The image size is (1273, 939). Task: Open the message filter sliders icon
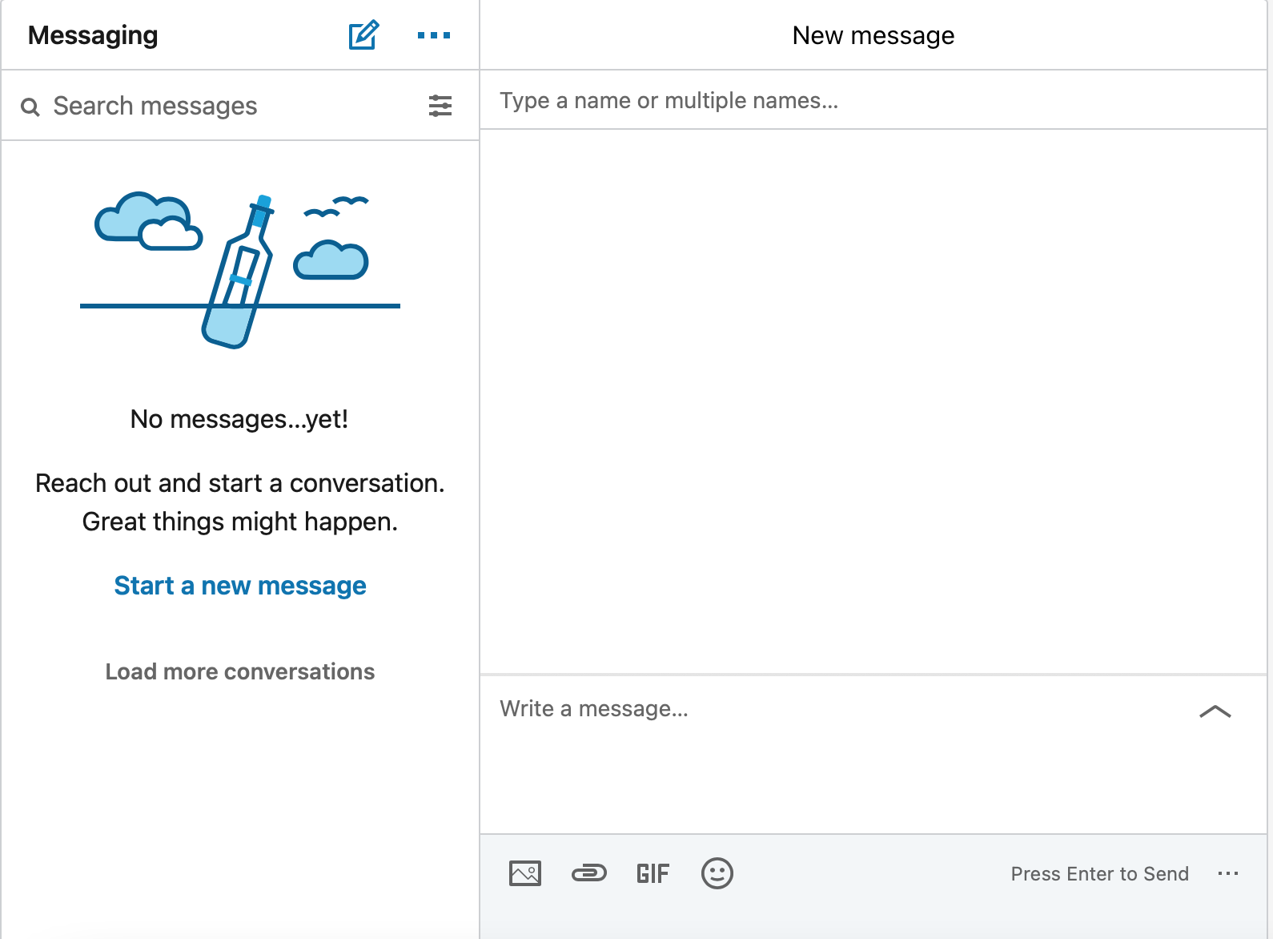click(x=440, y=106)
